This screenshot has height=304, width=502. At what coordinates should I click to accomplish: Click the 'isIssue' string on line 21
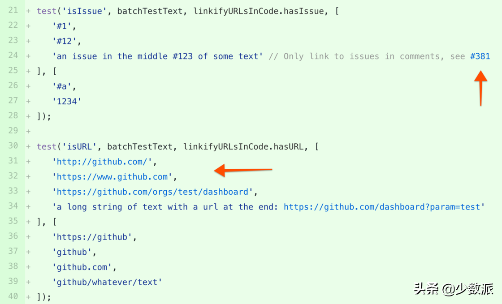point(84,11)
